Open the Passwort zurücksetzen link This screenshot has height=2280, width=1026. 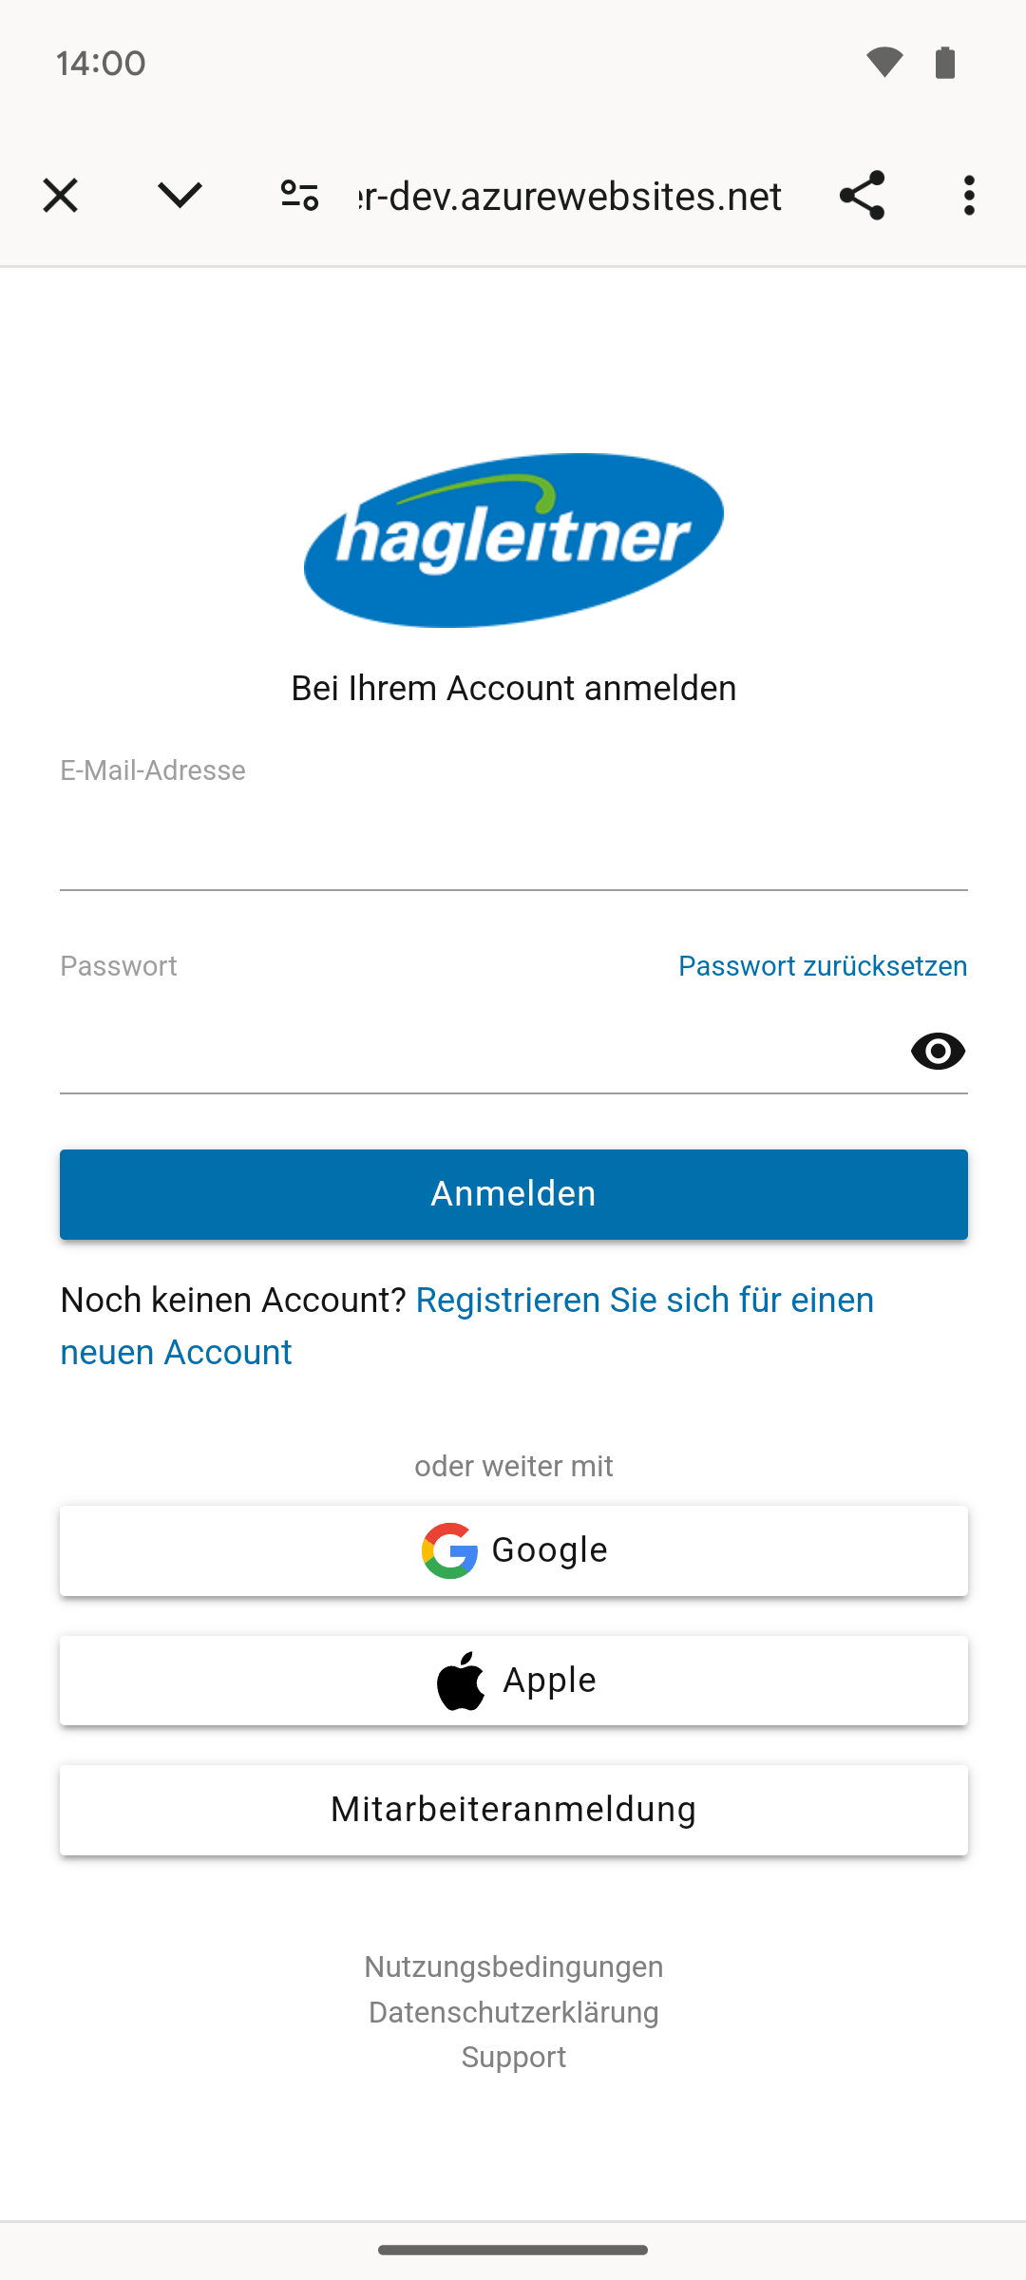pos(823,966)
